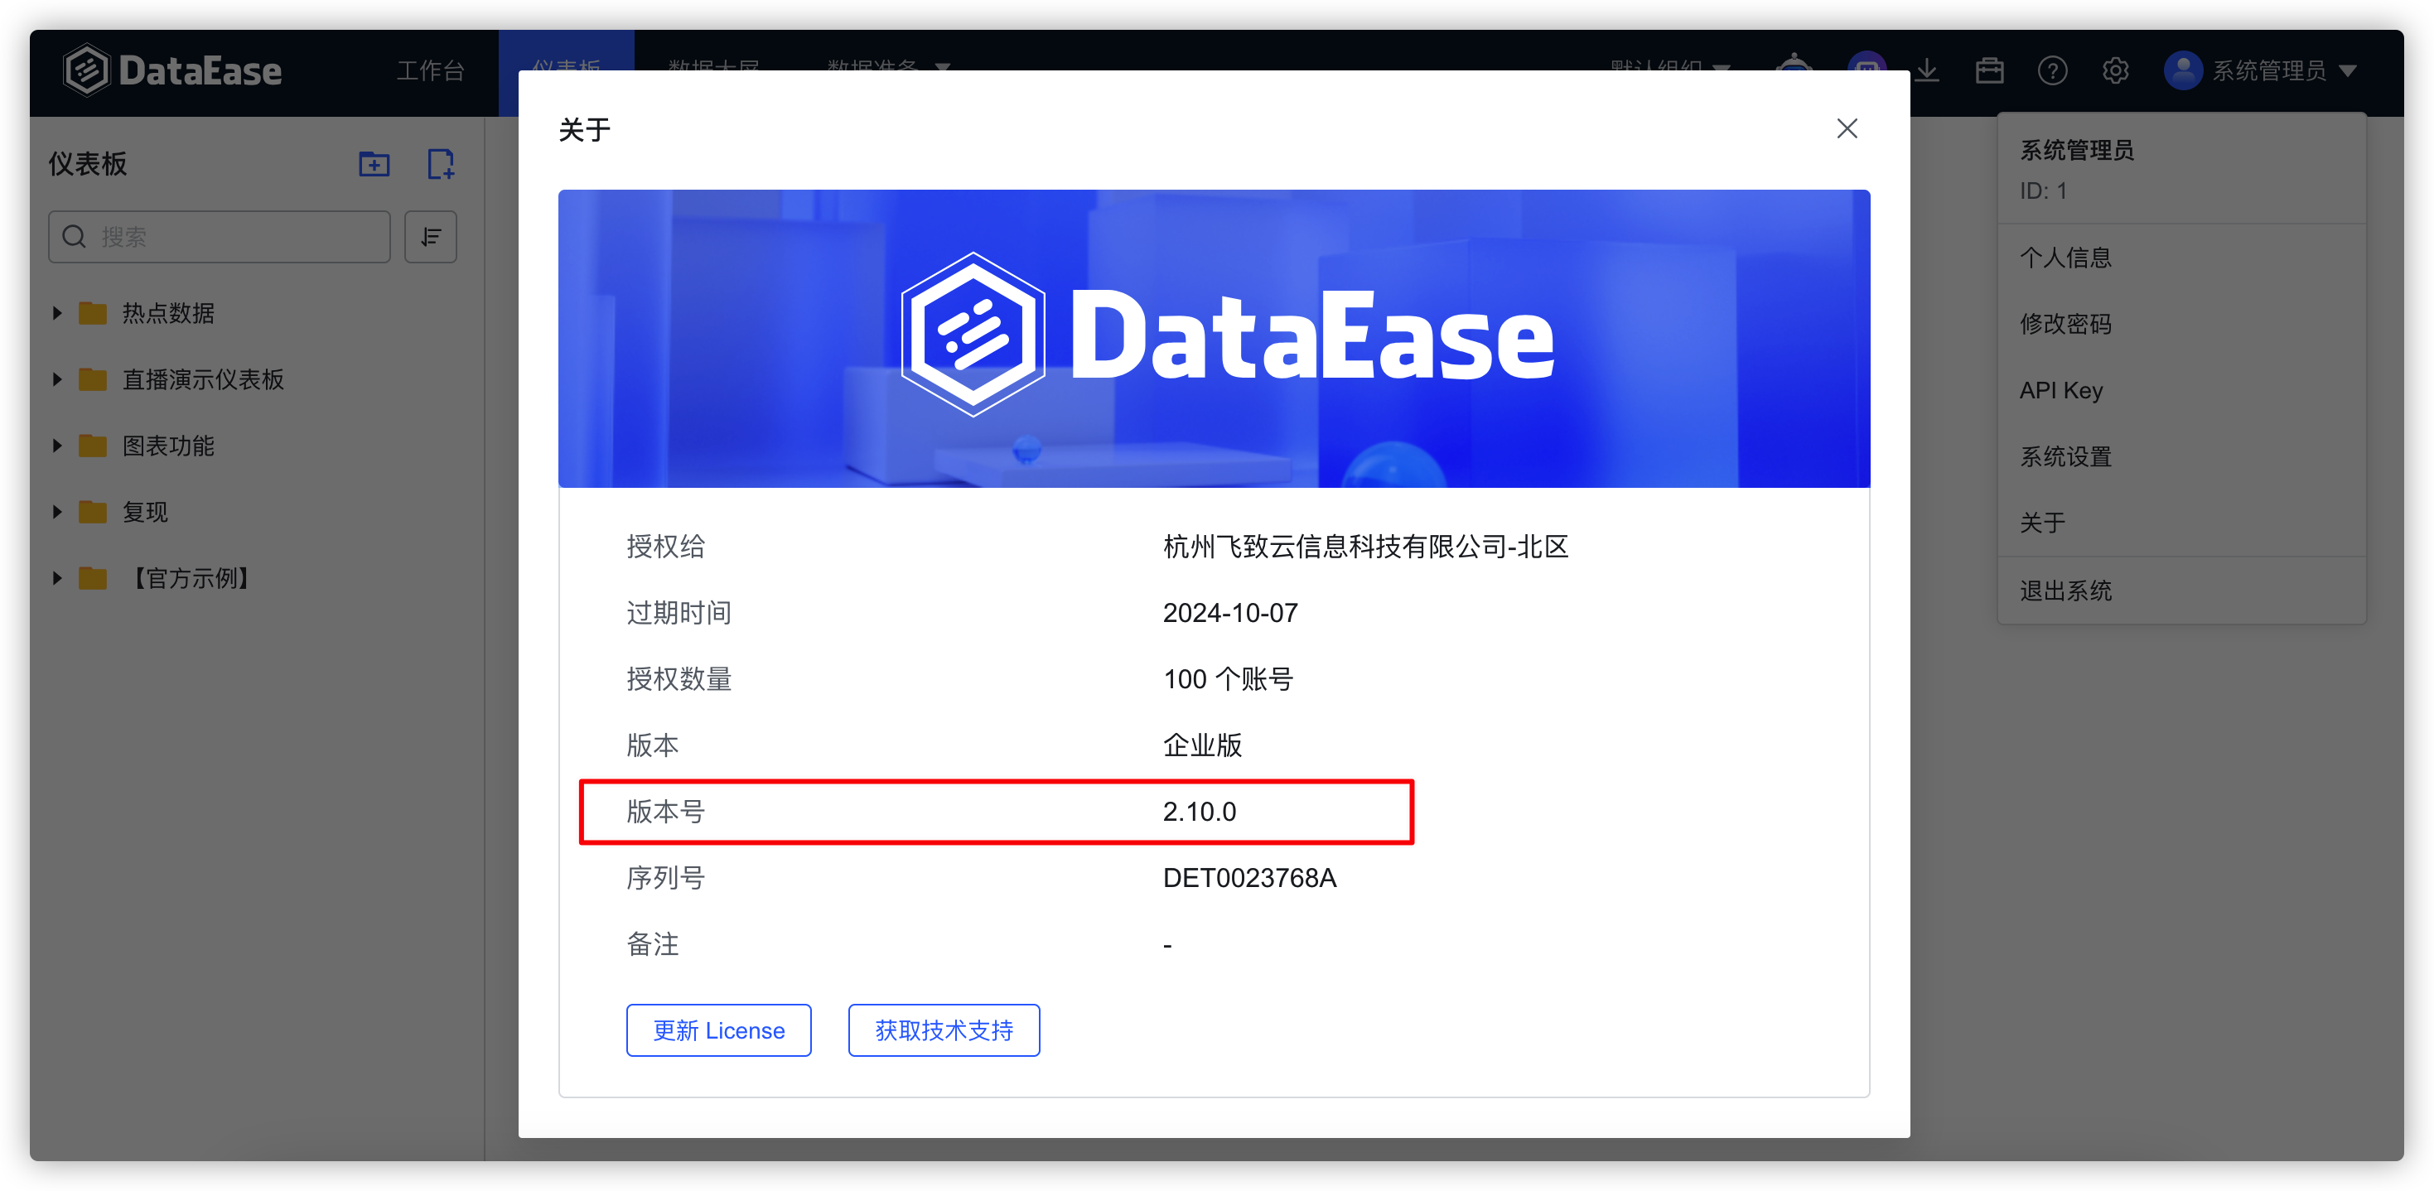The height and width of the screenshot is (1191, 2434).
Task: Click the AI assistant robot icon
Action: (1794, 70)
